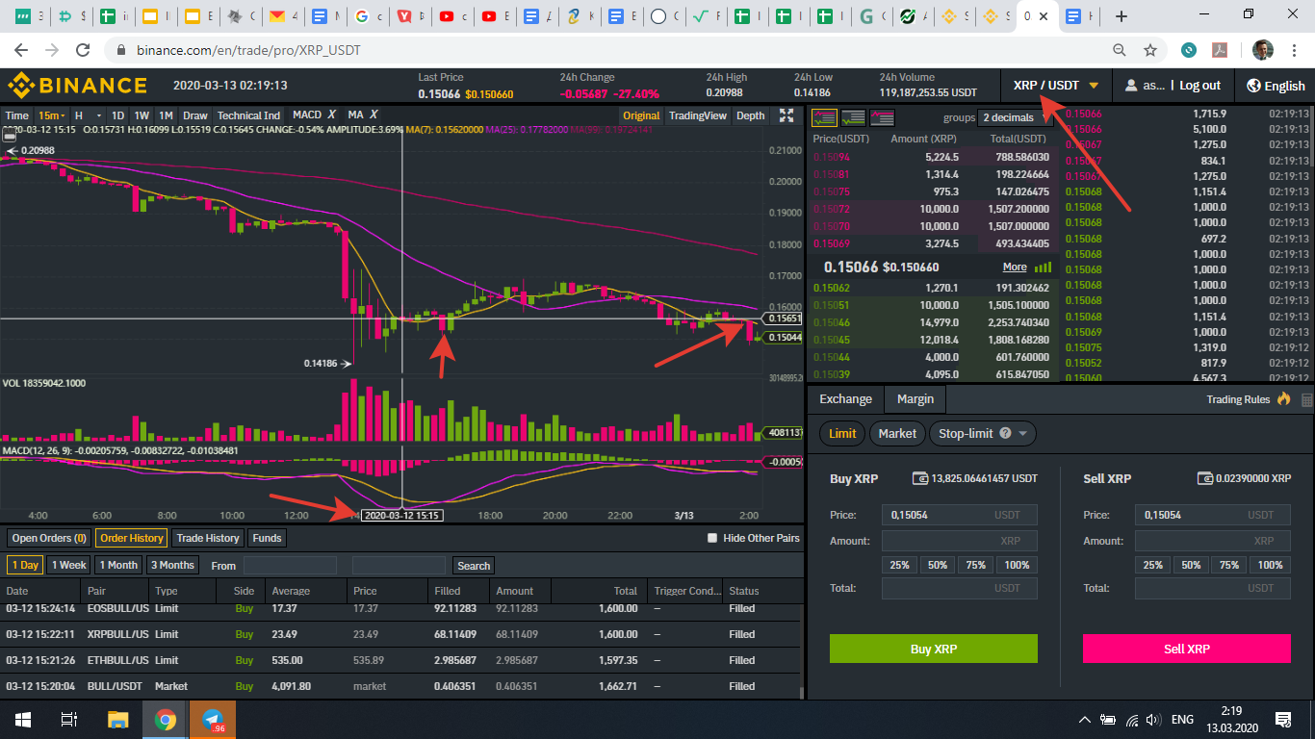Open Chrome profile avatar
The image size is (1315, 739).
pos(1263,50)
